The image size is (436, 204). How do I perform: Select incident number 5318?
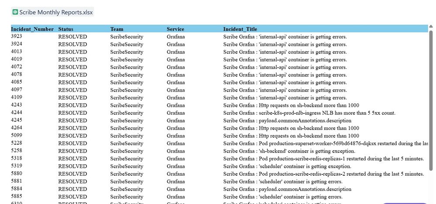17,158
